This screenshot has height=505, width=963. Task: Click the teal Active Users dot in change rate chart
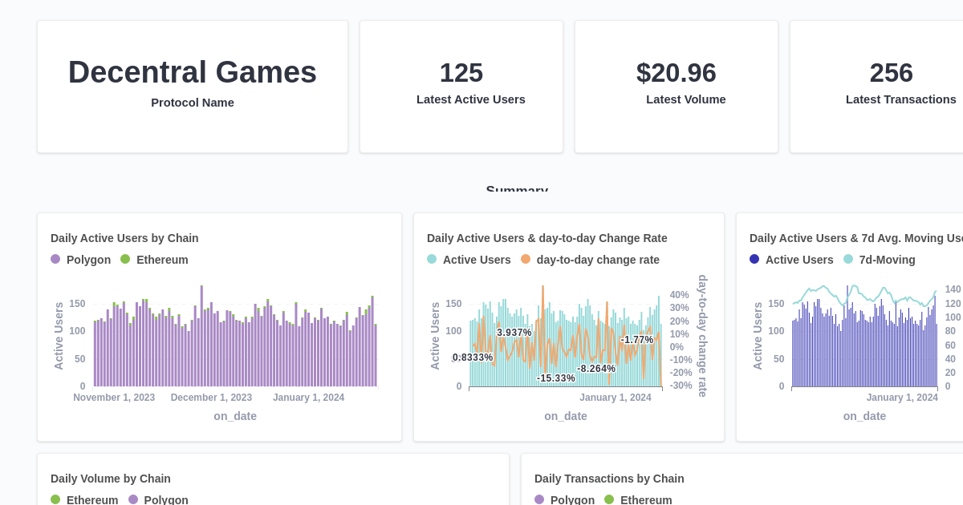click(x=432, y=259)
